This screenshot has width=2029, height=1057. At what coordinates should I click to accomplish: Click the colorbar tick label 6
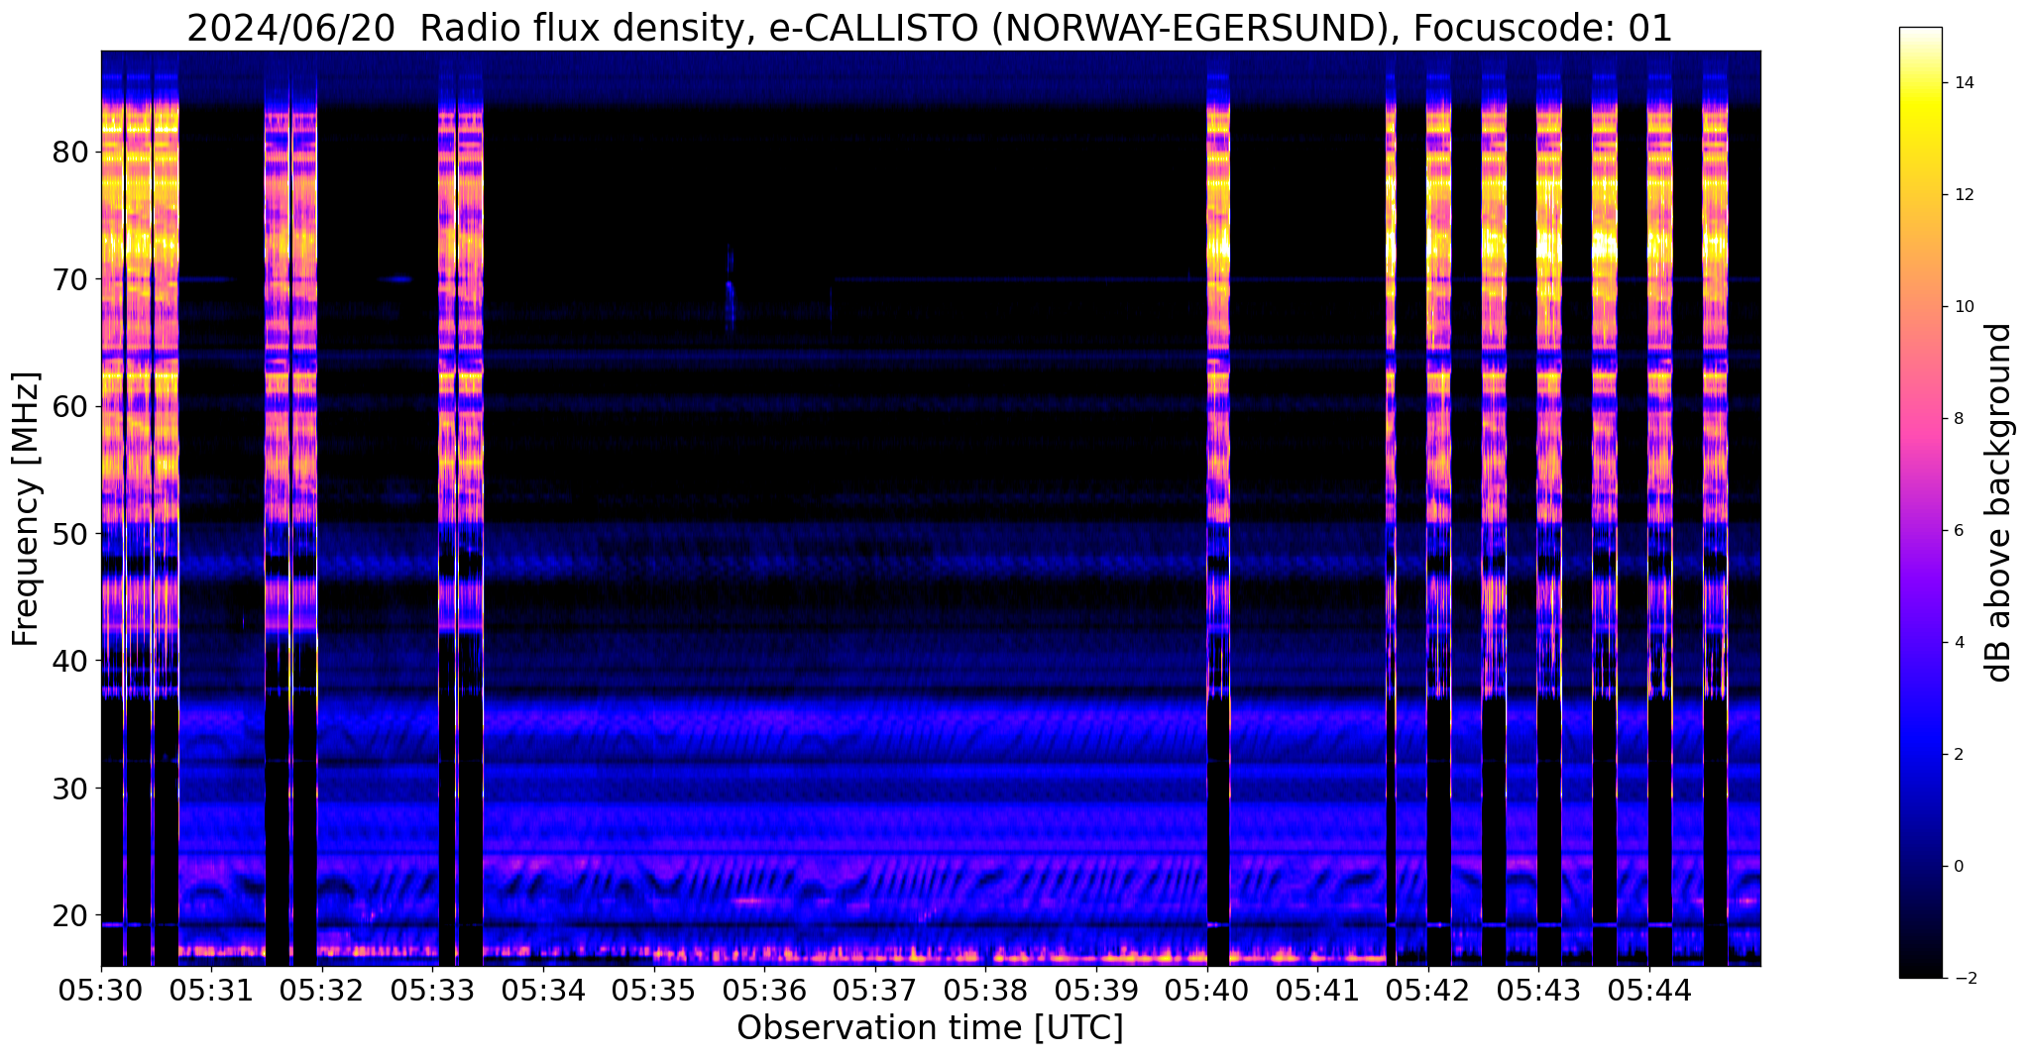pos(1957,531)
